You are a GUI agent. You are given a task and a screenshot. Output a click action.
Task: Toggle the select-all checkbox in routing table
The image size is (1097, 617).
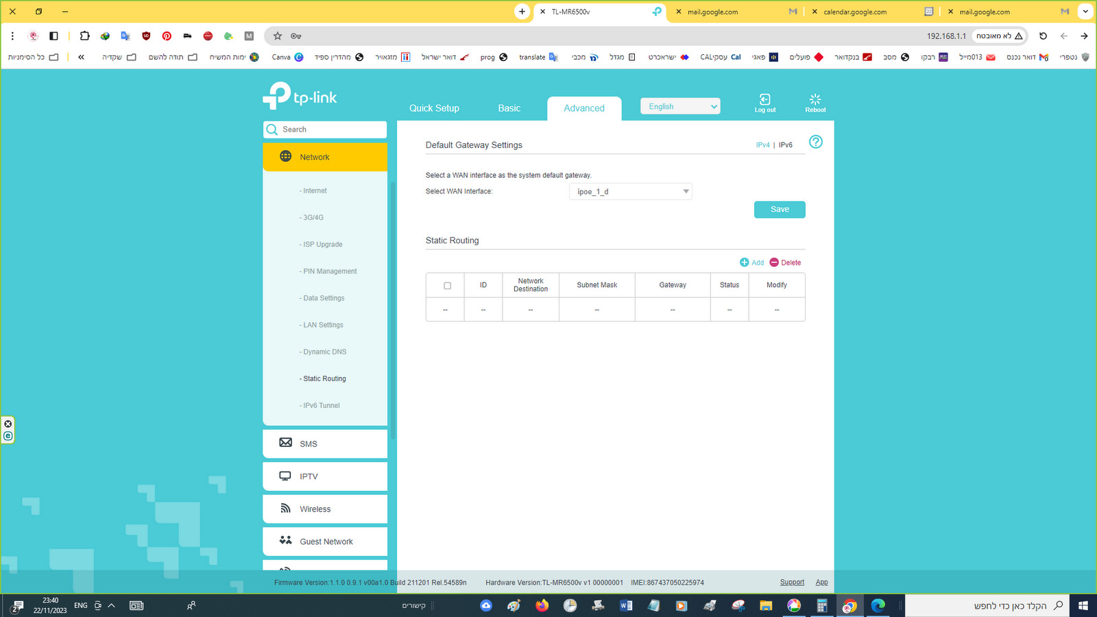pos(448,286)
